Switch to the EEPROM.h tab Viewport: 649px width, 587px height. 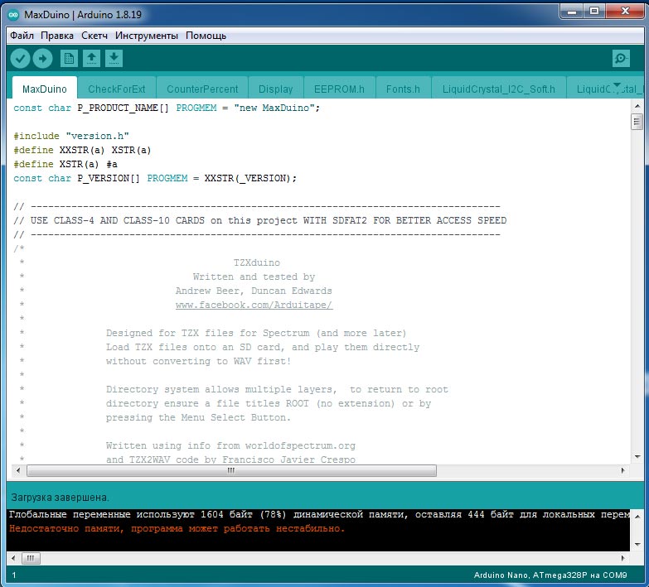(x=339, y=89)
